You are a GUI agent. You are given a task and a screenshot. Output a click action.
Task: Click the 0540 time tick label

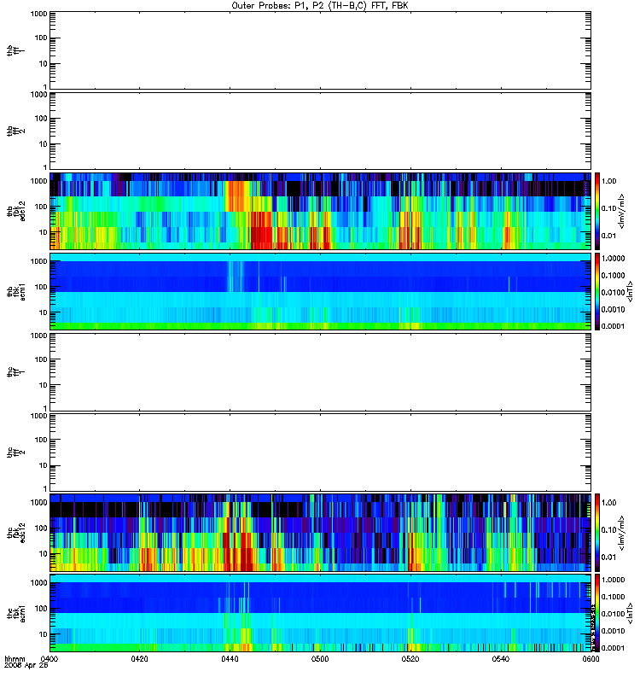(501, 659)
